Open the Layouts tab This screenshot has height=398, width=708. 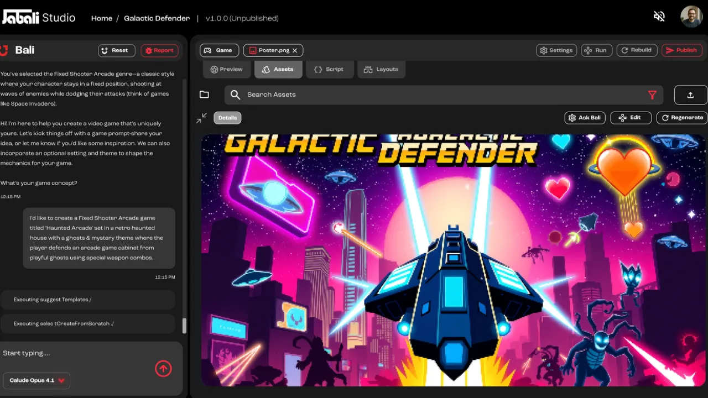[381, 70]
